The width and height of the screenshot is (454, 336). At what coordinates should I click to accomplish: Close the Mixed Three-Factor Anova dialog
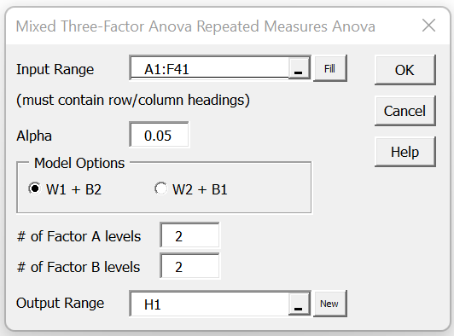(x=428, y=26)
